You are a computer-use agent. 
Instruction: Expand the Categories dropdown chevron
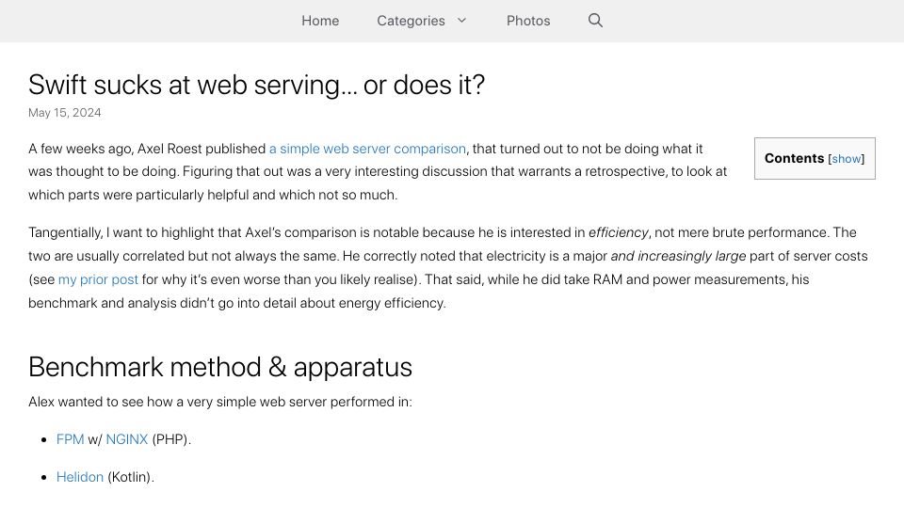pos(461,21)
